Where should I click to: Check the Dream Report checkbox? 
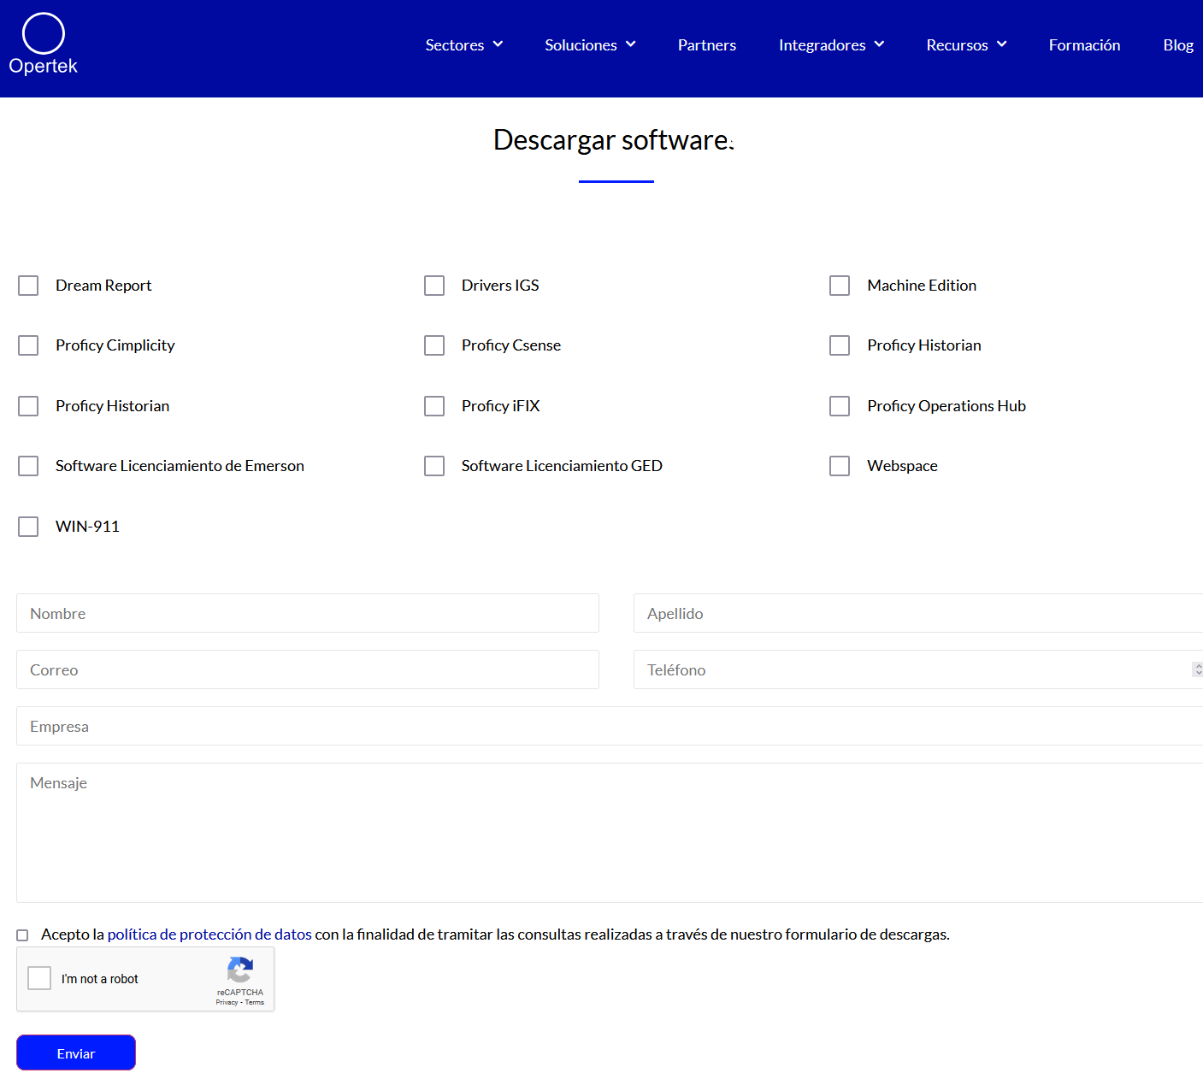pyautogui.click(x=28, y=286)
